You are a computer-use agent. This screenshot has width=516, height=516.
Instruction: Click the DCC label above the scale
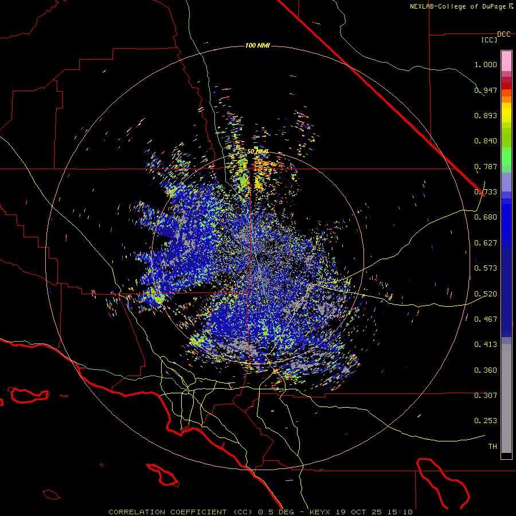tap(503, 34)
